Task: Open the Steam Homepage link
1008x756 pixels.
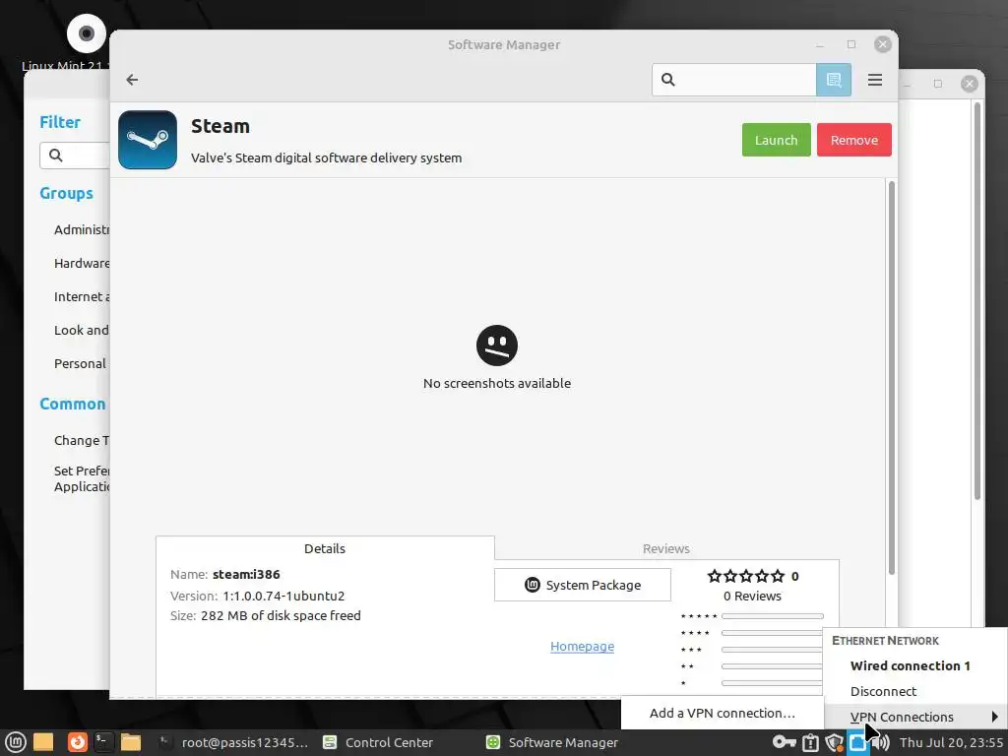Action: [582, 646]
